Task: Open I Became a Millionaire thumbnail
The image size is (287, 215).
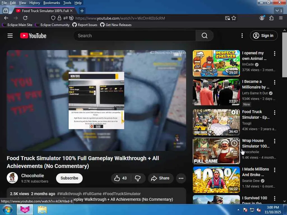Action: pyautogui.click(x=216, y=92)
